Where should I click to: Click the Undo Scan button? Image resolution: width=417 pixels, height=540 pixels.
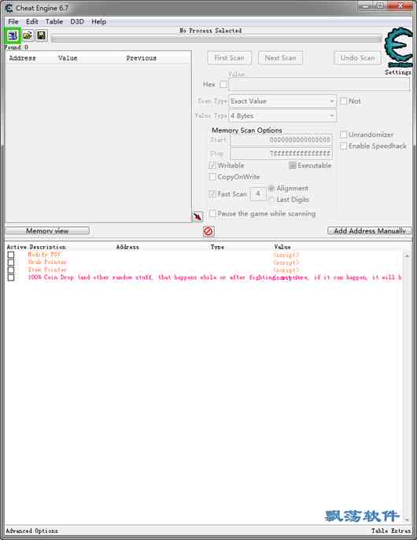pos(357,58)
